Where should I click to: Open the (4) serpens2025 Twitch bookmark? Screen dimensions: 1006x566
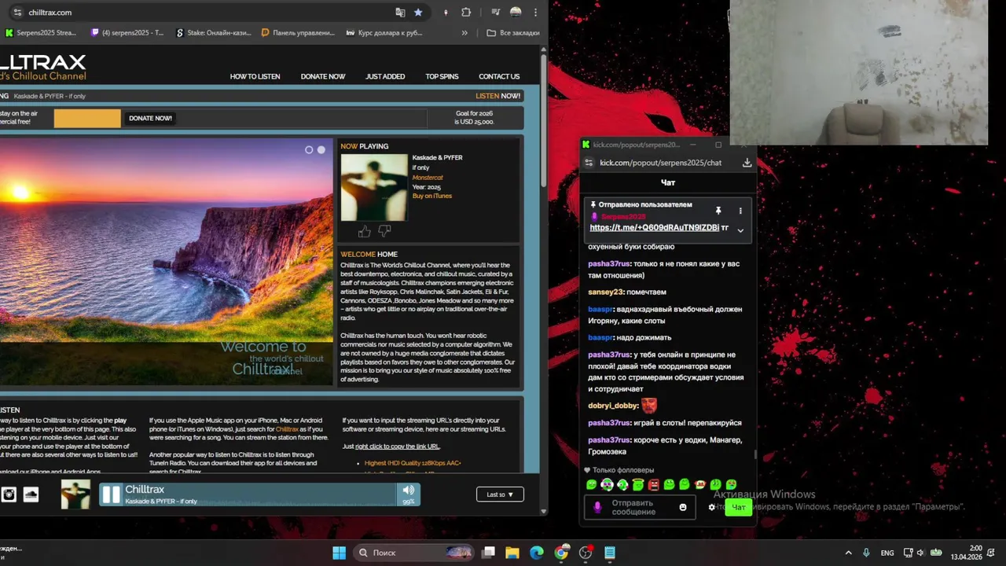coord(127,33)
